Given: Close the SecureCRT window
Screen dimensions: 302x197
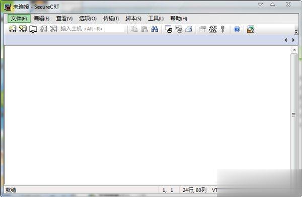Looking at the screenshot, I should (x=288, y=4).
